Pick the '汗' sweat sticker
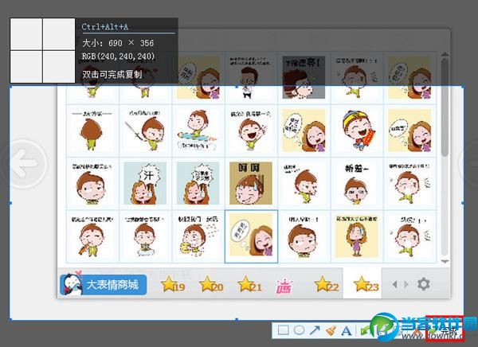 tap(145, 183)
